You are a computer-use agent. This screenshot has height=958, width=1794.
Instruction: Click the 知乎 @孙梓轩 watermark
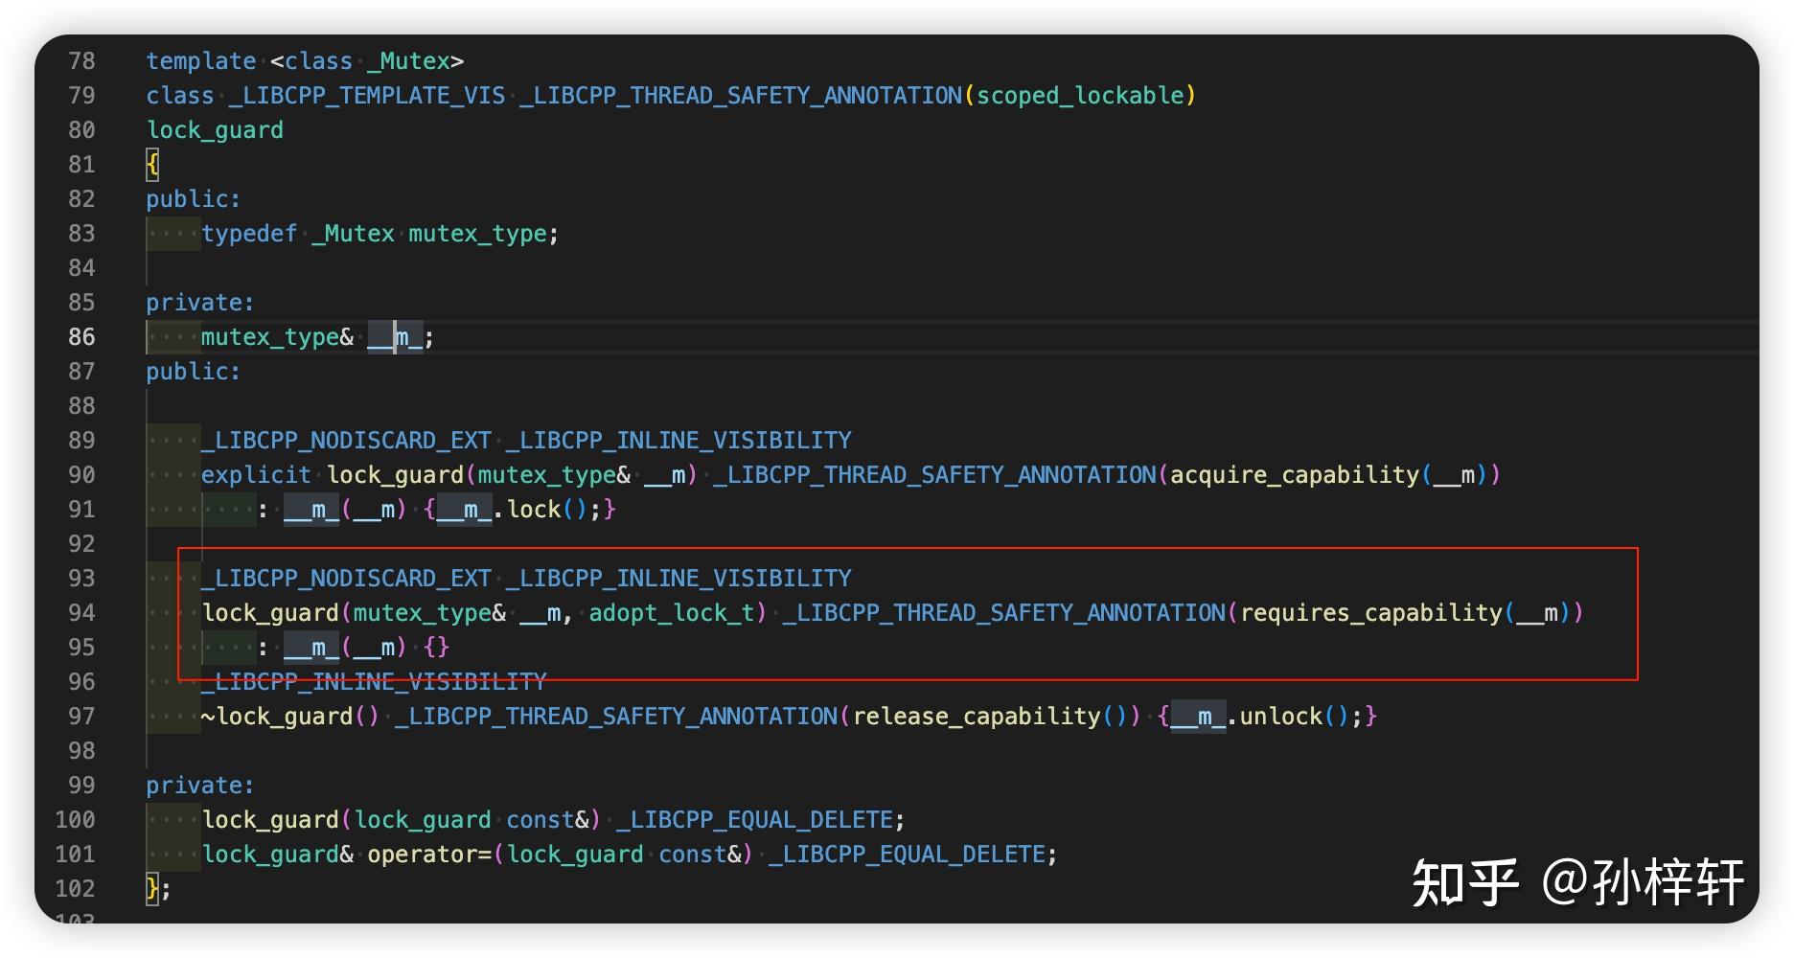pyautogui.click(x=1577, y=882)
